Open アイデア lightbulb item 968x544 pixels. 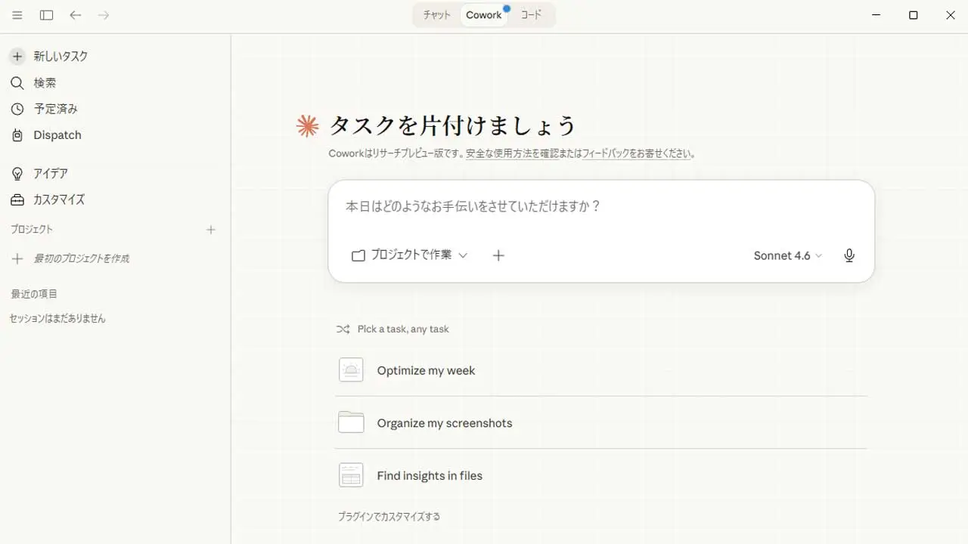pos(50,174)
